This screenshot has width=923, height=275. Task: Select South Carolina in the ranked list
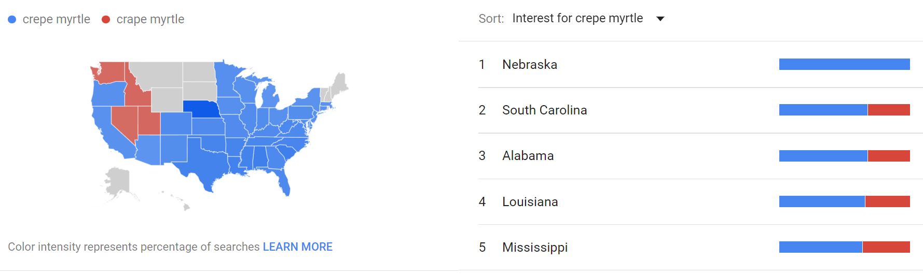tap(544, 110)
